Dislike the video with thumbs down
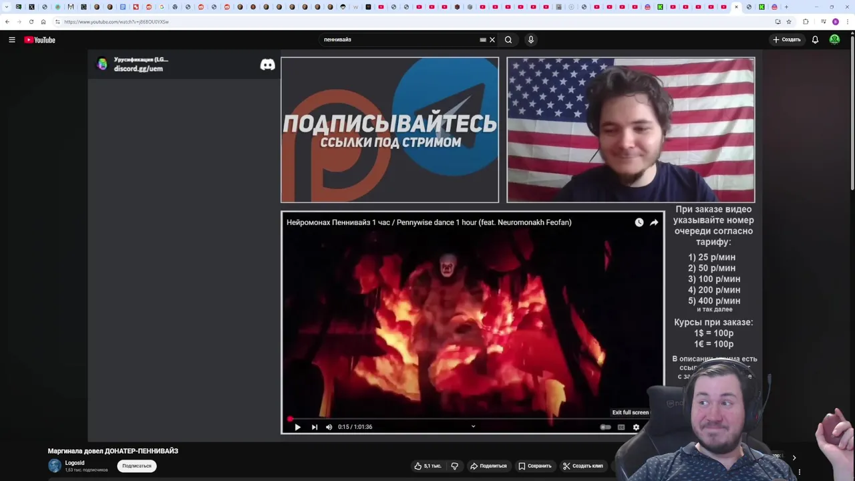The height and width of the screenshot is (481, 855). click(455, 466)
